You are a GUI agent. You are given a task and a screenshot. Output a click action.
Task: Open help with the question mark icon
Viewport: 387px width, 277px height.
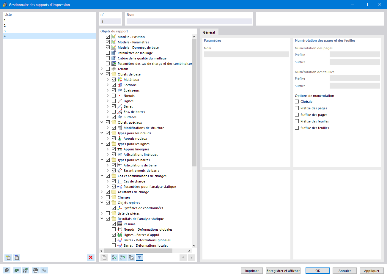(7, 270)
